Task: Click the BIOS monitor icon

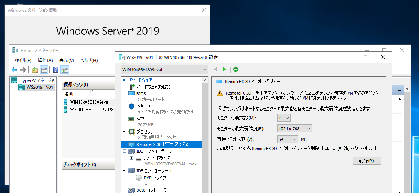Action: 131,94
